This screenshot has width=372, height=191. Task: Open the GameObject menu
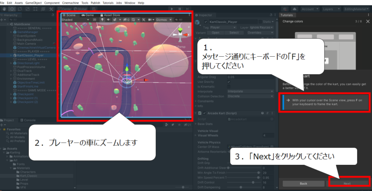33,3
